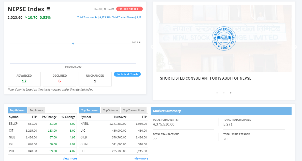302x161 pixels.
Task: Click GBIME's turnover value 341,000.00
Action: click(119, 144)
